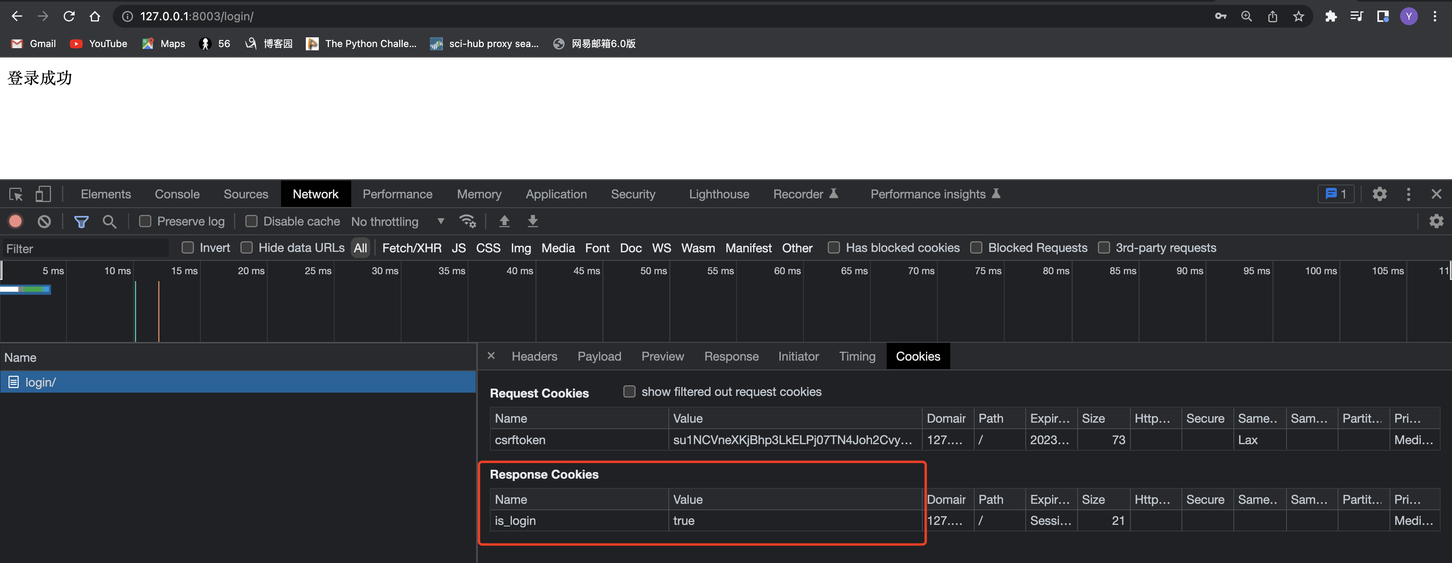
Task: Switch to the Elements panel
Action: coord(106,194)
